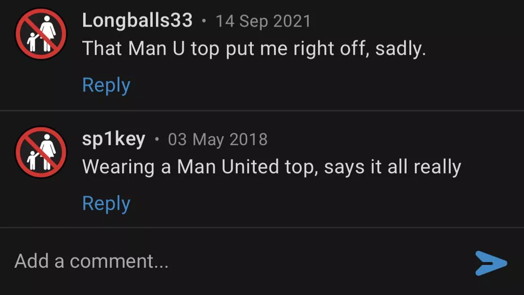
Task: Click the date 03 May 2018
Action: click(218, 139)
